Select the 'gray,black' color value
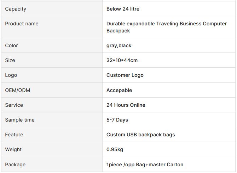237x173 pixels. point(119,45)
